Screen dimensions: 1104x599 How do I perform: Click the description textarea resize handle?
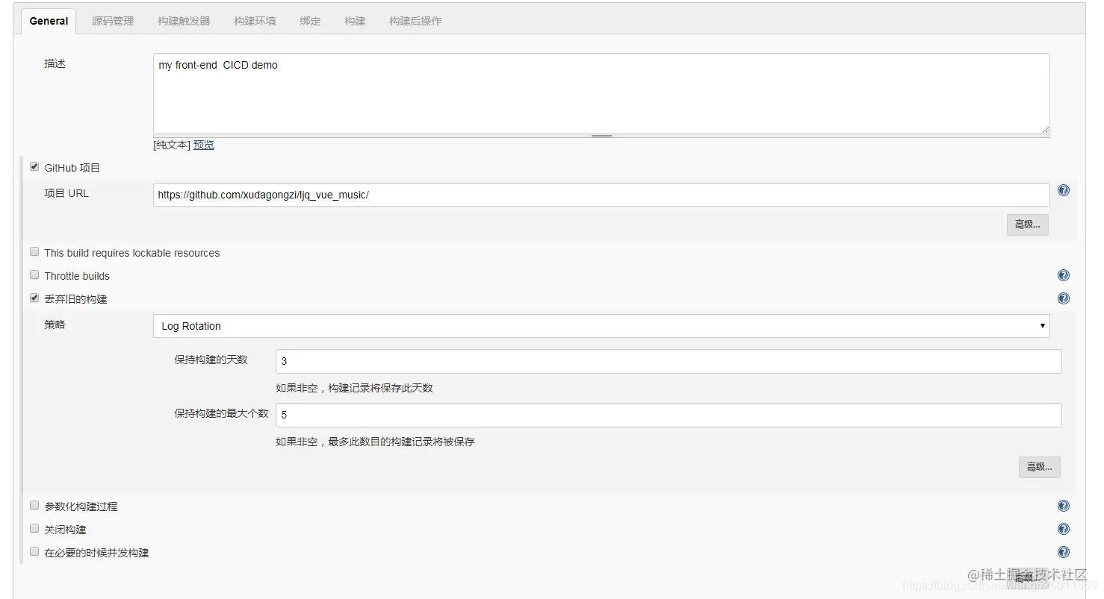point(601,136)
